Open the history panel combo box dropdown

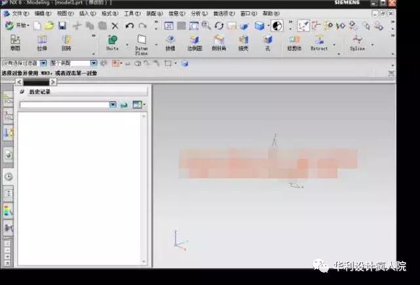(x=113, y=105)
